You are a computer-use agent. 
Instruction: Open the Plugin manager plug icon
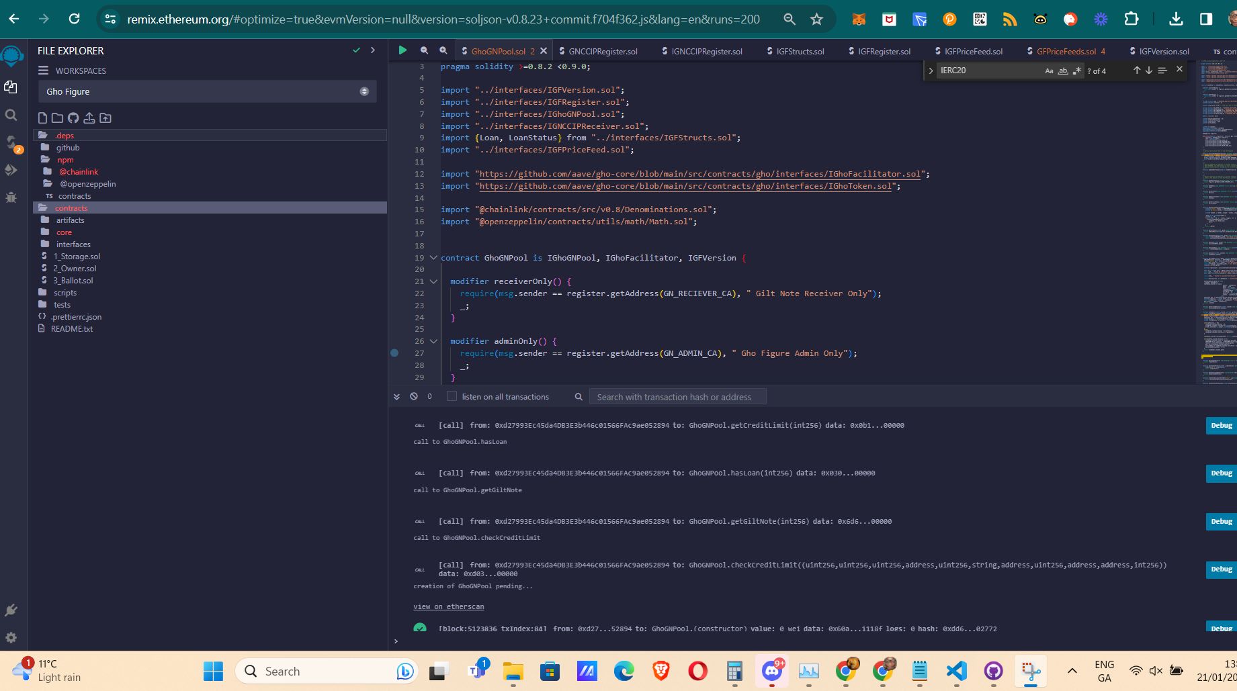11,610
